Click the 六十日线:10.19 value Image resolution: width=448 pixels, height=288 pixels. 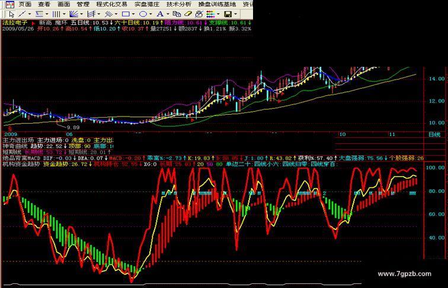136,22
